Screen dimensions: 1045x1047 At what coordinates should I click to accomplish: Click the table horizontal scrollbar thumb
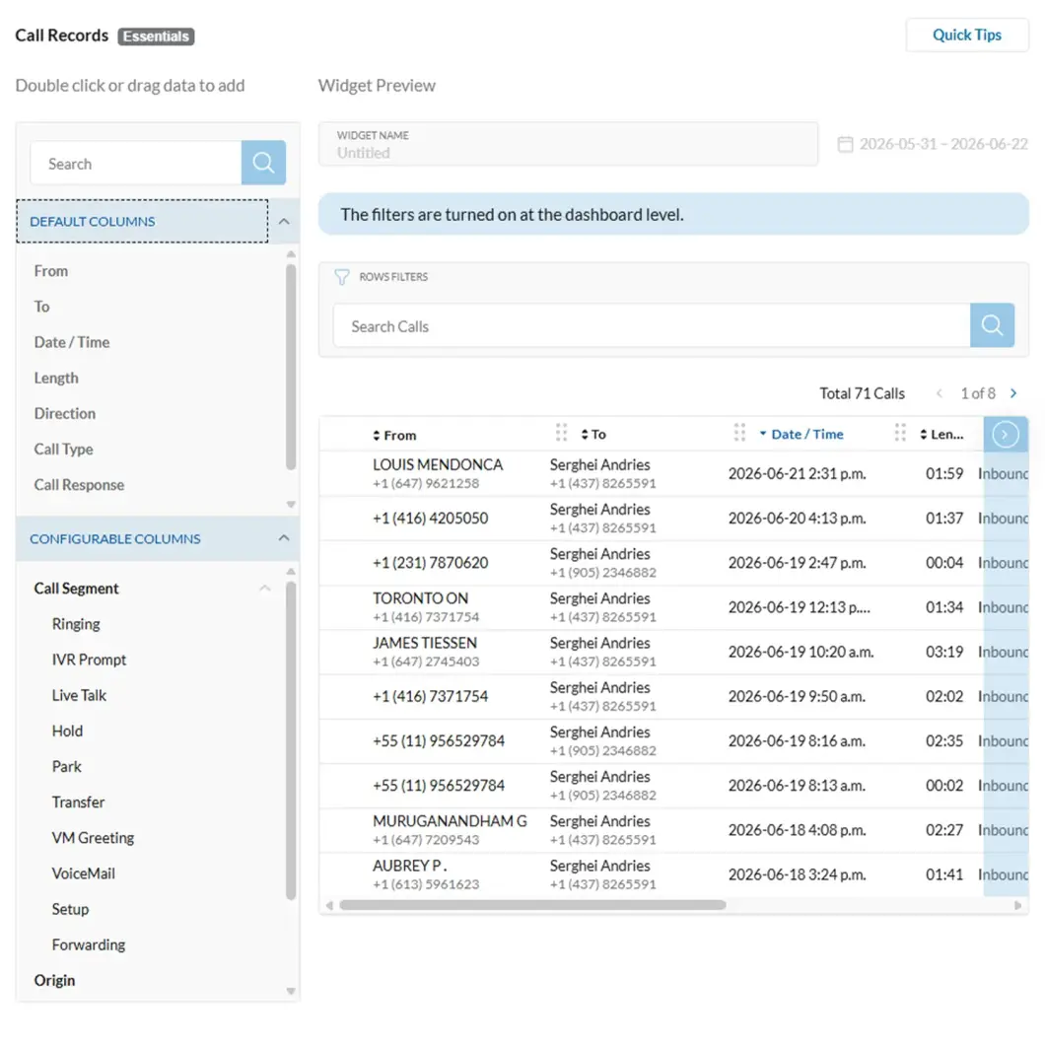pyautogui.click(x=531, y=905)
